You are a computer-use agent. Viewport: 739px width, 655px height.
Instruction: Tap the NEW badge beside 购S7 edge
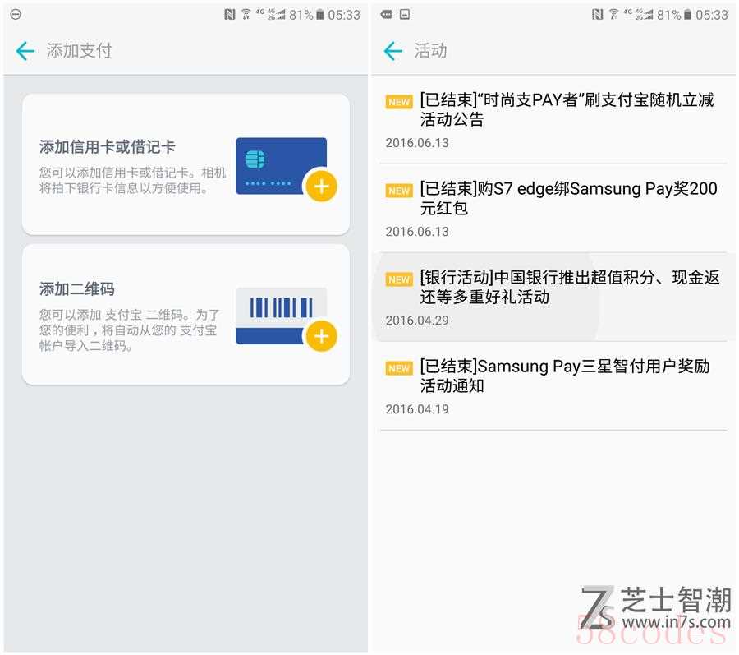coord(399,191)
